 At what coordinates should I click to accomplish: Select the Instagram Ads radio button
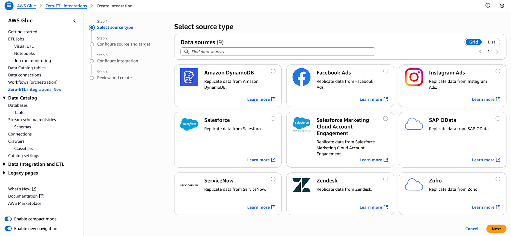click(x=498, y=71)
